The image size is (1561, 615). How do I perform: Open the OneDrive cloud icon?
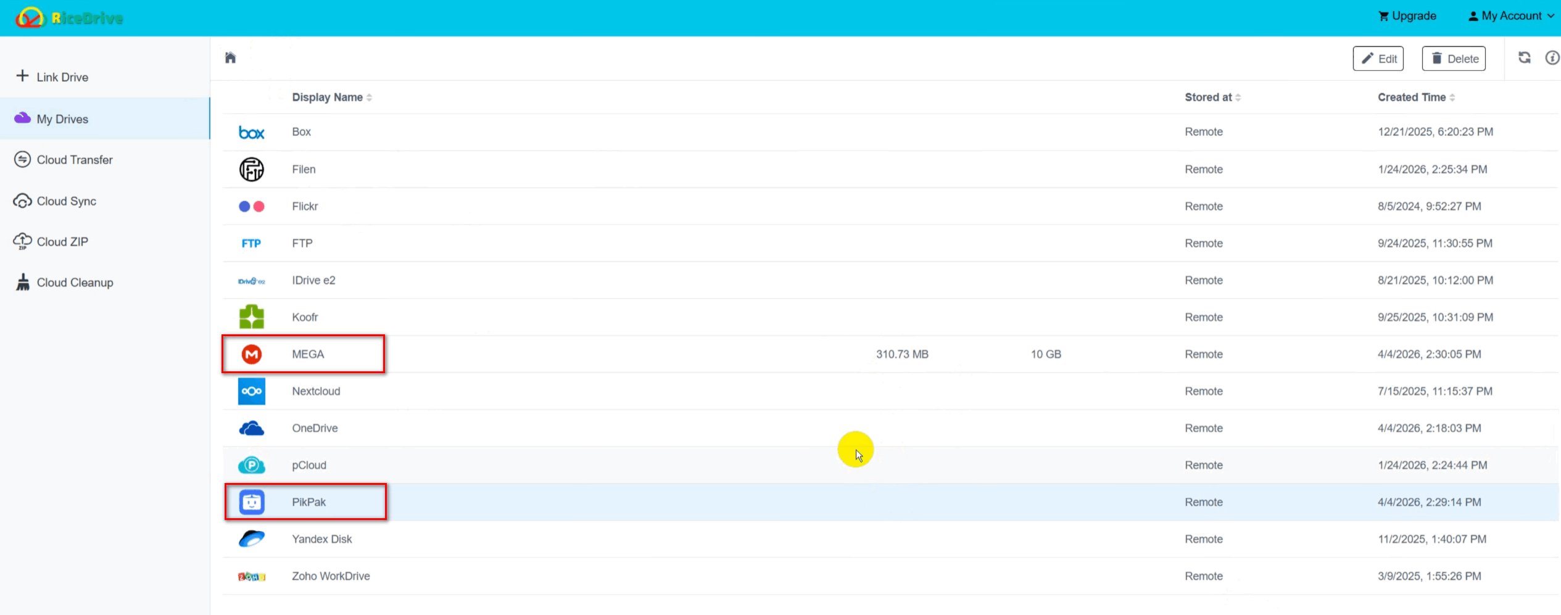pos(252,428)
